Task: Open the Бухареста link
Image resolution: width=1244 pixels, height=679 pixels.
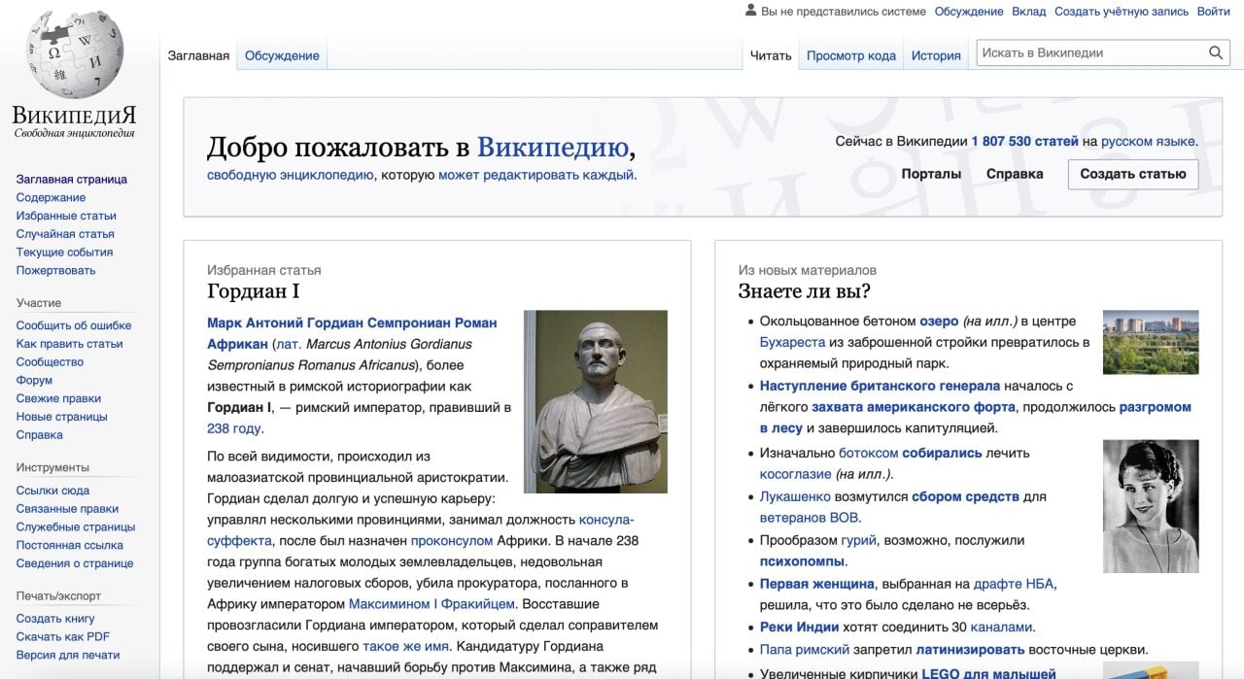Action: (792, 343)
